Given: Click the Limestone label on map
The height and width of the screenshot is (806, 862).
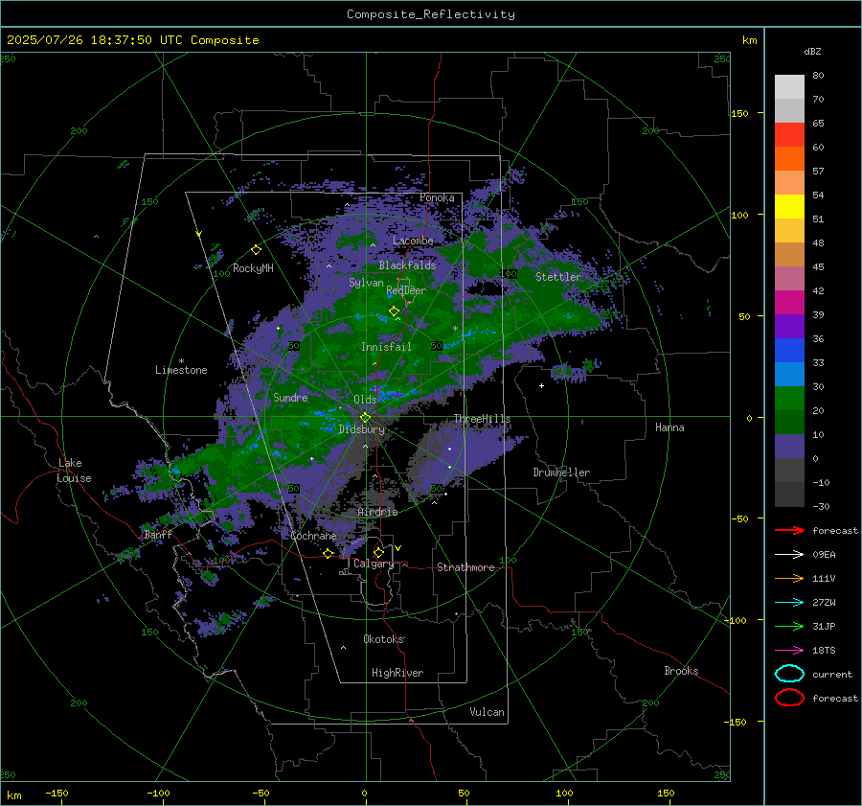Looking at the screenshot, I should click(x=181, y=370).
